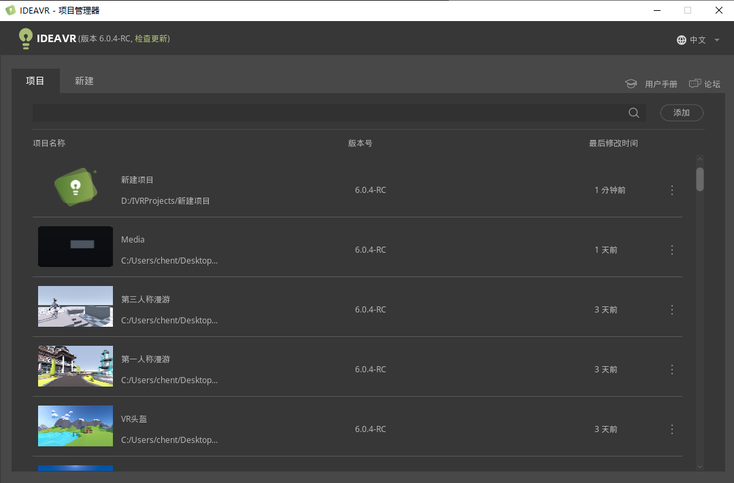Click the D:/IVRProjects/新建项目 path
This screenshot has height=483, width=734.
(x=165, y=201)
